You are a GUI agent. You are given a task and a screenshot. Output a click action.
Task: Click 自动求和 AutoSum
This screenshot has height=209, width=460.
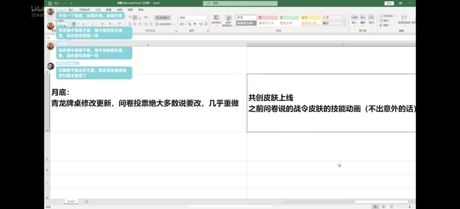pos(387,16)
